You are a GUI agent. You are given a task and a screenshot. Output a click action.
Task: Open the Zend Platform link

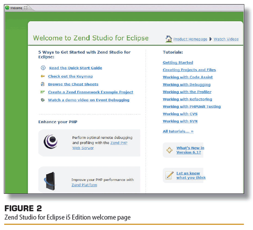point(84,185)
